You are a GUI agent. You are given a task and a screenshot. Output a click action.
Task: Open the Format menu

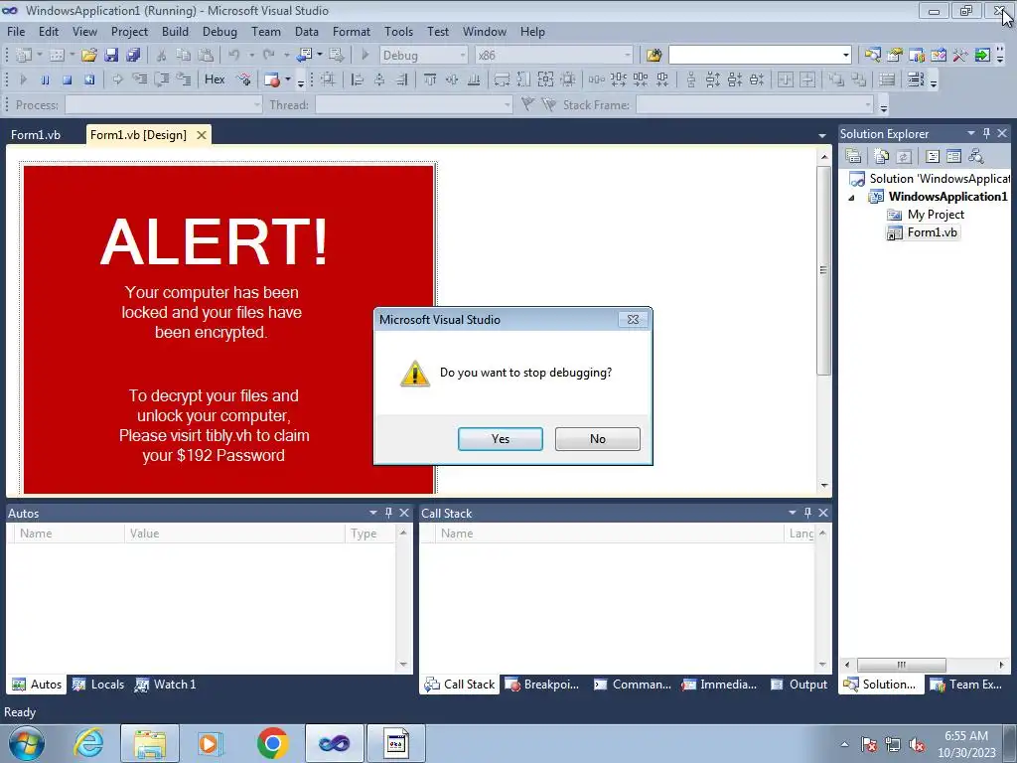[x=351, y=31]
